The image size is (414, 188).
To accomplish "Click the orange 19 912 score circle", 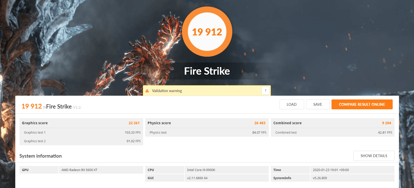I will (207, 32).
